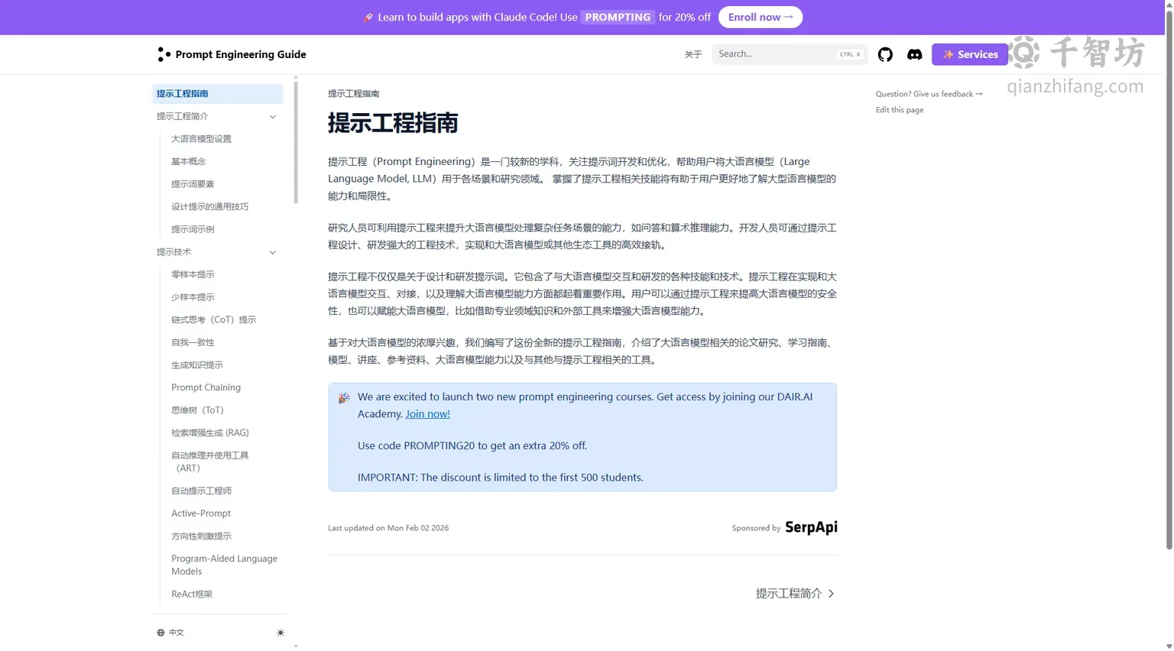
Task: Click the 提示工程指南 breadcrumb text
Action: tap(353, 94)
